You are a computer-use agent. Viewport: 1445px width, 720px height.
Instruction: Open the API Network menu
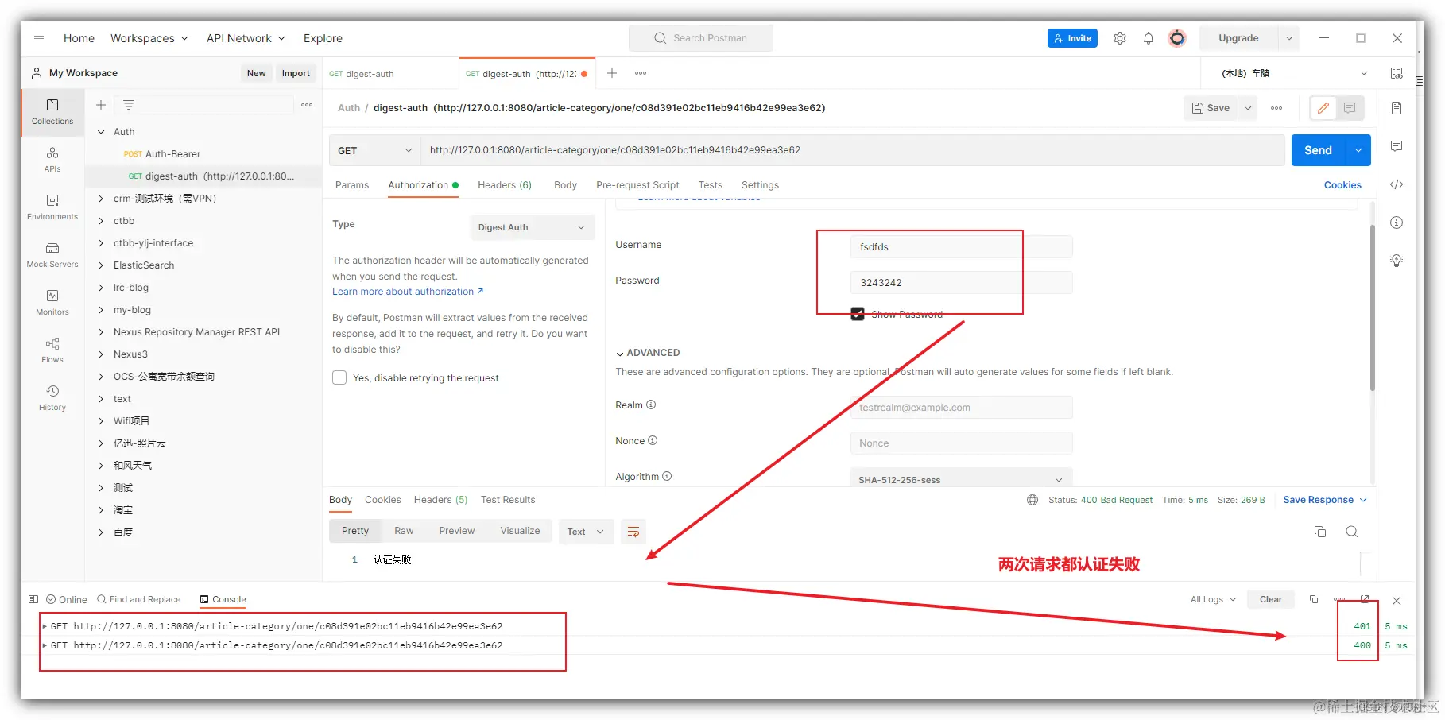click(x=246, y=38)
